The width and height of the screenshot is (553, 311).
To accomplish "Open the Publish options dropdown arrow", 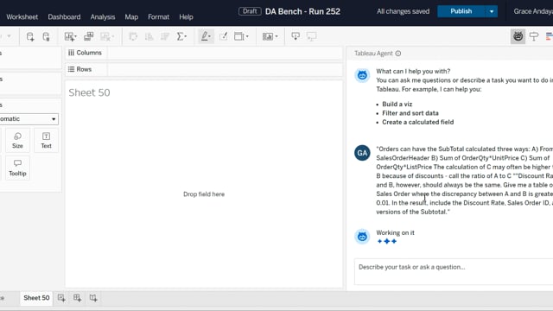I will [x=492, y=11].
